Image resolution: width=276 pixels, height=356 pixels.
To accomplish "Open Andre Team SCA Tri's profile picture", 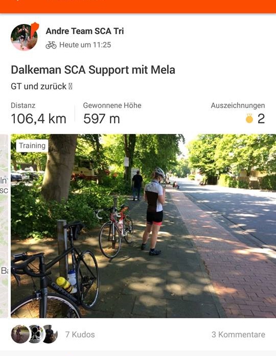I will click(x=24, y=37).
